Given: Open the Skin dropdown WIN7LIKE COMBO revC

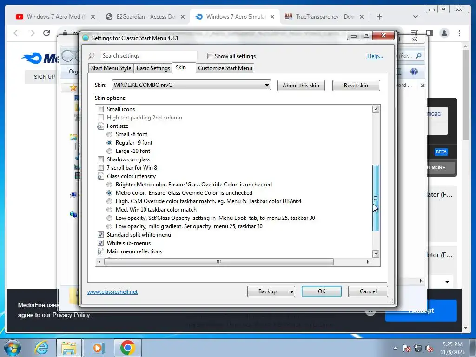Looking at the screenshot, I should (x=191, y=85).
